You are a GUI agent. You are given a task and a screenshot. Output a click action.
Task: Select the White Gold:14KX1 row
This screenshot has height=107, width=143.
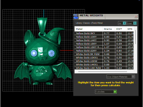coord(104,64)
